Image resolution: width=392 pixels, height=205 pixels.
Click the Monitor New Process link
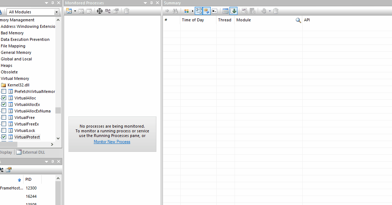point(112,142)
